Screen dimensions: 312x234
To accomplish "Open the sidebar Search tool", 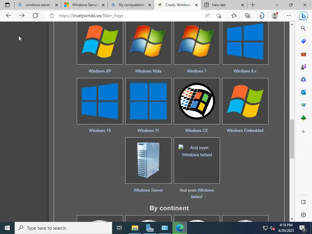I will pos(303,28).
